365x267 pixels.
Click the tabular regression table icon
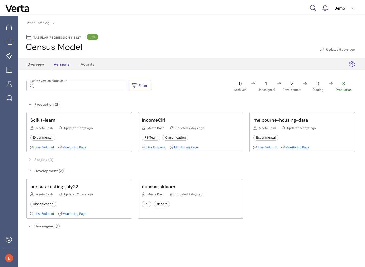click(x=29, y=37)
